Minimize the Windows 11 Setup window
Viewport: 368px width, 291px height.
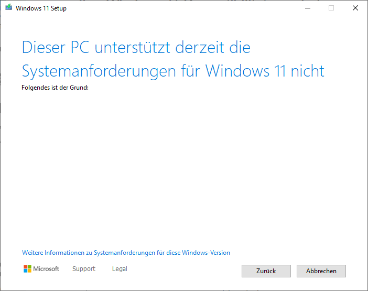(x=307, y=8)
